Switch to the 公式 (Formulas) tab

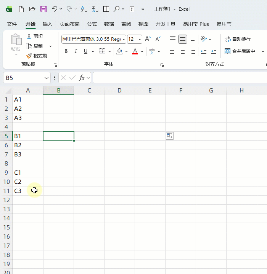92,24
